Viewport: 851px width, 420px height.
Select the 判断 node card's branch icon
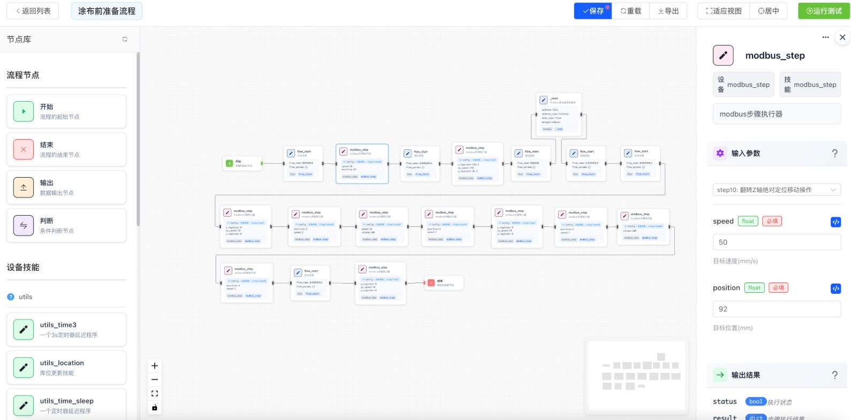point(24,225)
